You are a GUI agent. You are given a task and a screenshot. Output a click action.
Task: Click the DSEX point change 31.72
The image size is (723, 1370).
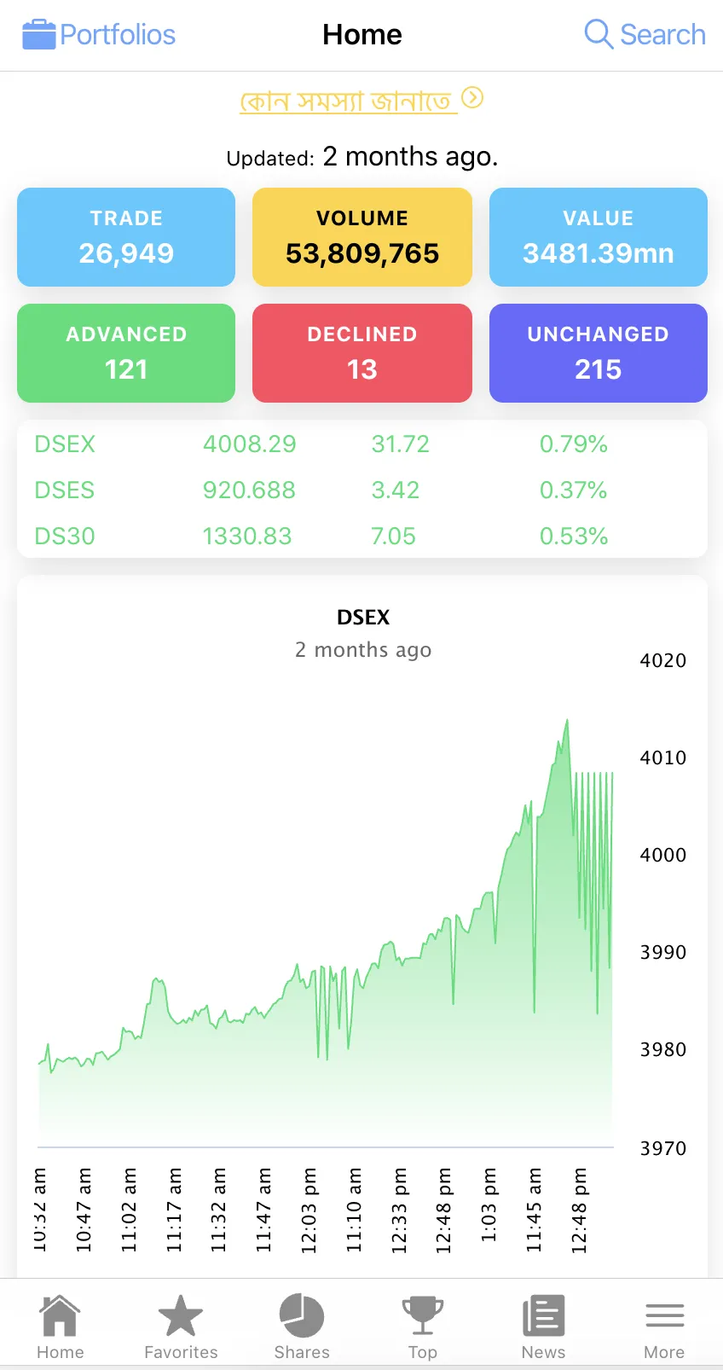point(401,444)
